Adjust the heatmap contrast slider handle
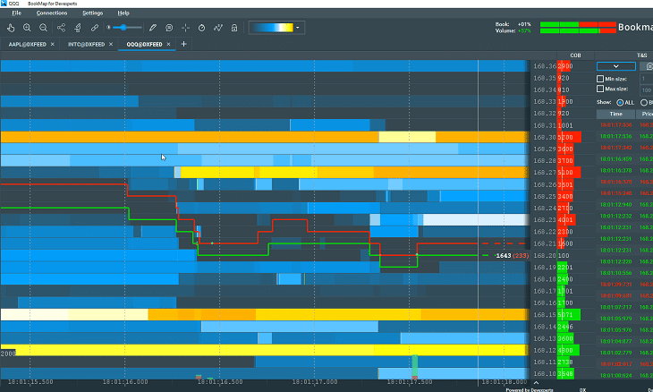 (x=123, y=28)
